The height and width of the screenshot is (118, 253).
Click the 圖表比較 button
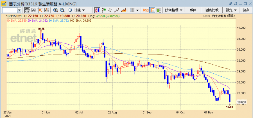click(x=211, y=10)
